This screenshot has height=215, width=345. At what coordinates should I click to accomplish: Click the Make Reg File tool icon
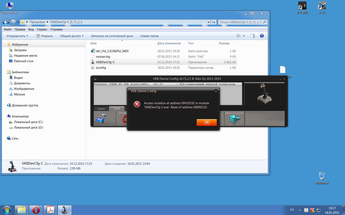click(234, 119)
